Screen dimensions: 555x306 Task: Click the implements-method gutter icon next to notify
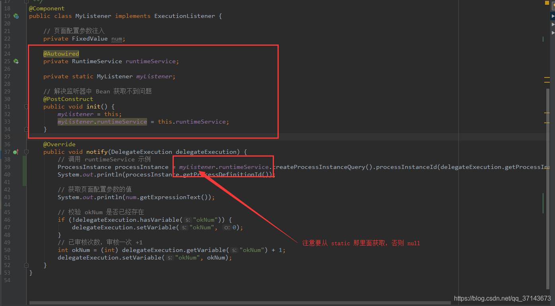(x=16, y=152)
